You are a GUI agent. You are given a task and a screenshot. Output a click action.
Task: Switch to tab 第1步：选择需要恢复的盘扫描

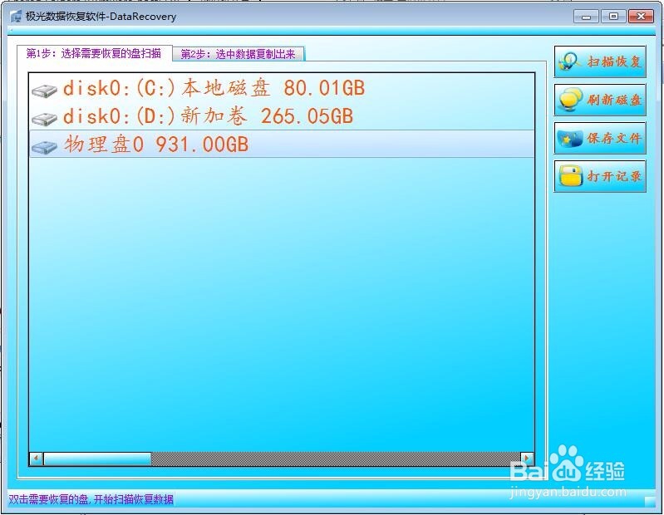[94, 53]
